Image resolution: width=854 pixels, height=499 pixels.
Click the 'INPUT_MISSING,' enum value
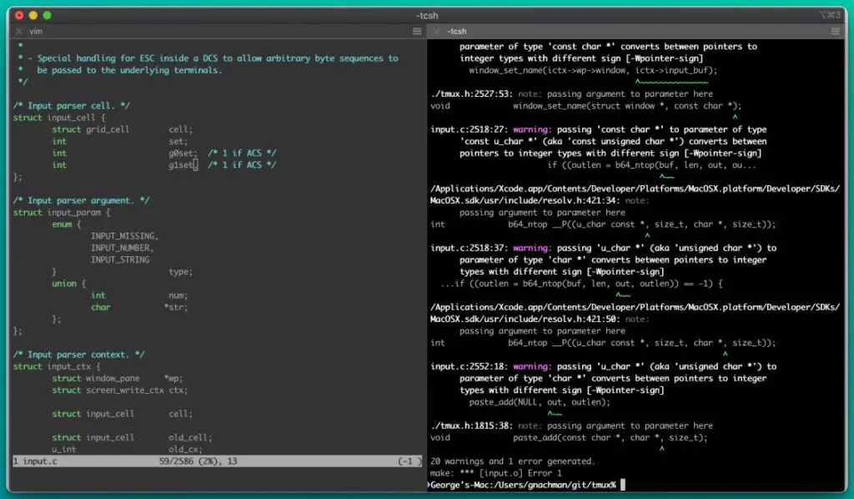click(125, 236)
